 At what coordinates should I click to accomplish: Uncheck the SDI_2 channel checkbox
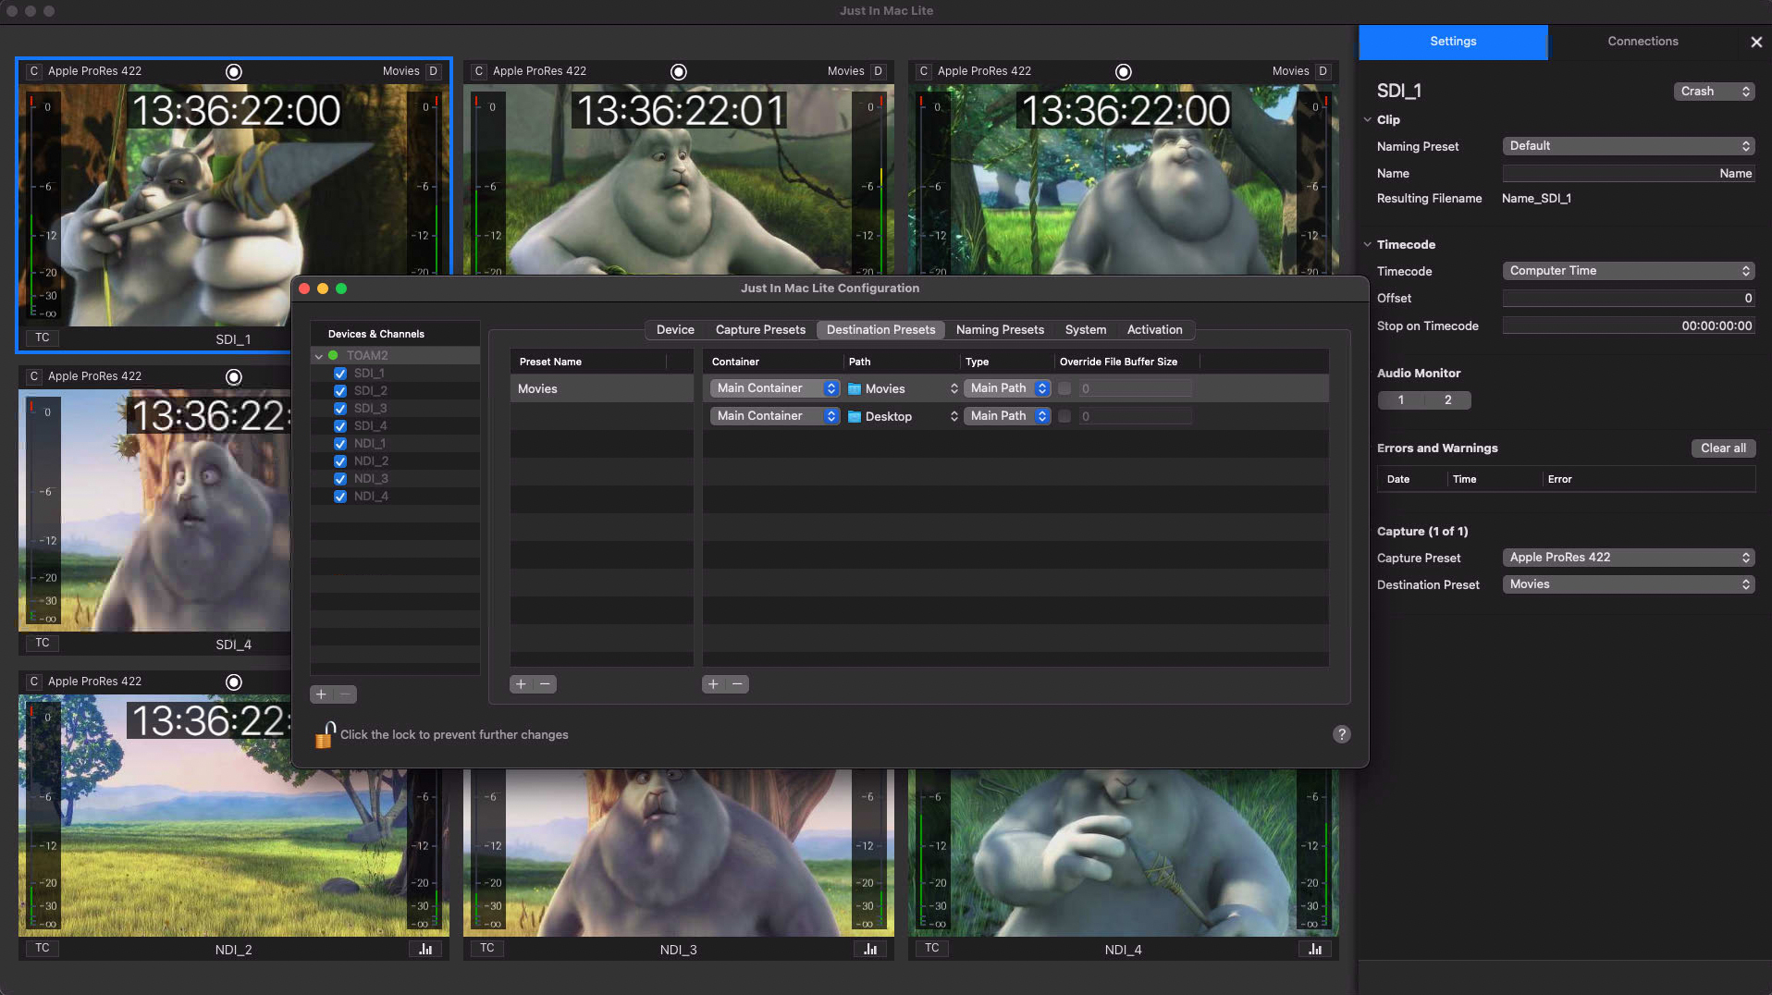point(340,391)
